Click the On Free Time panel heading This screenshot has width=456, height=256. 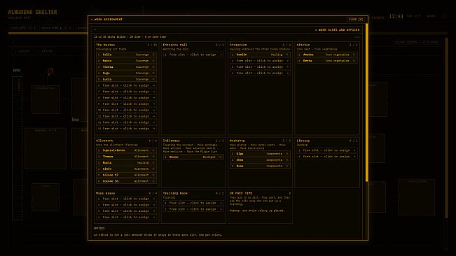tap(241, 193)
